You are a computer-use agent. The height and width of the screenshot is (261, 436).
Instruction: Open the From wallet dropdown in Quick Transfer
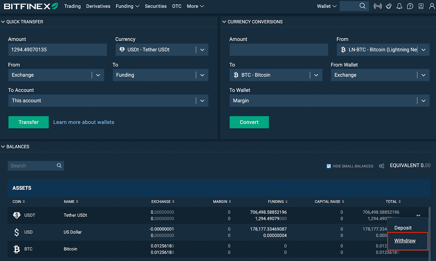(56, 75)
